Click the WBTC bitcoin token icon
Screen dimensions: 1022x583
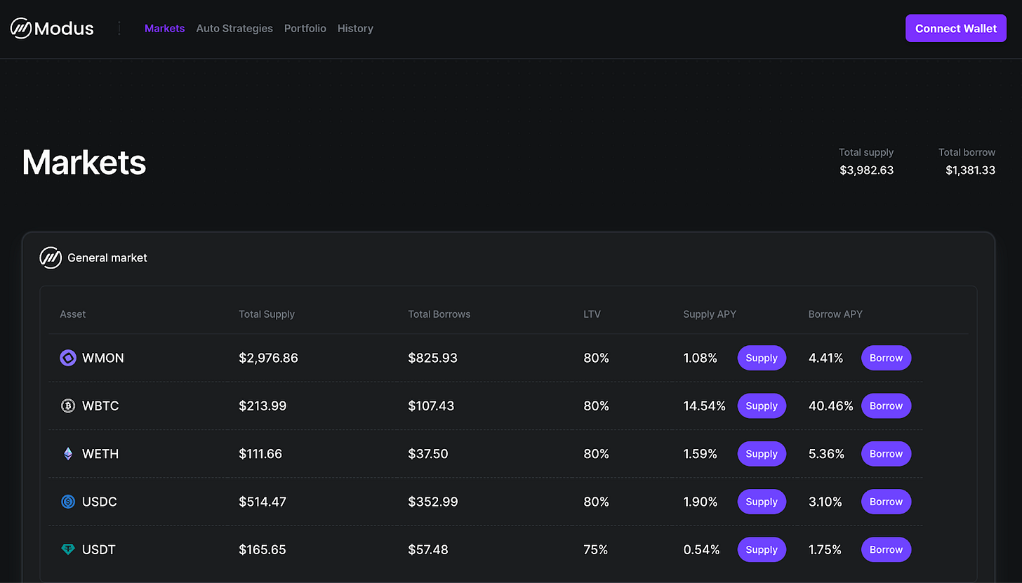(67, 406)
